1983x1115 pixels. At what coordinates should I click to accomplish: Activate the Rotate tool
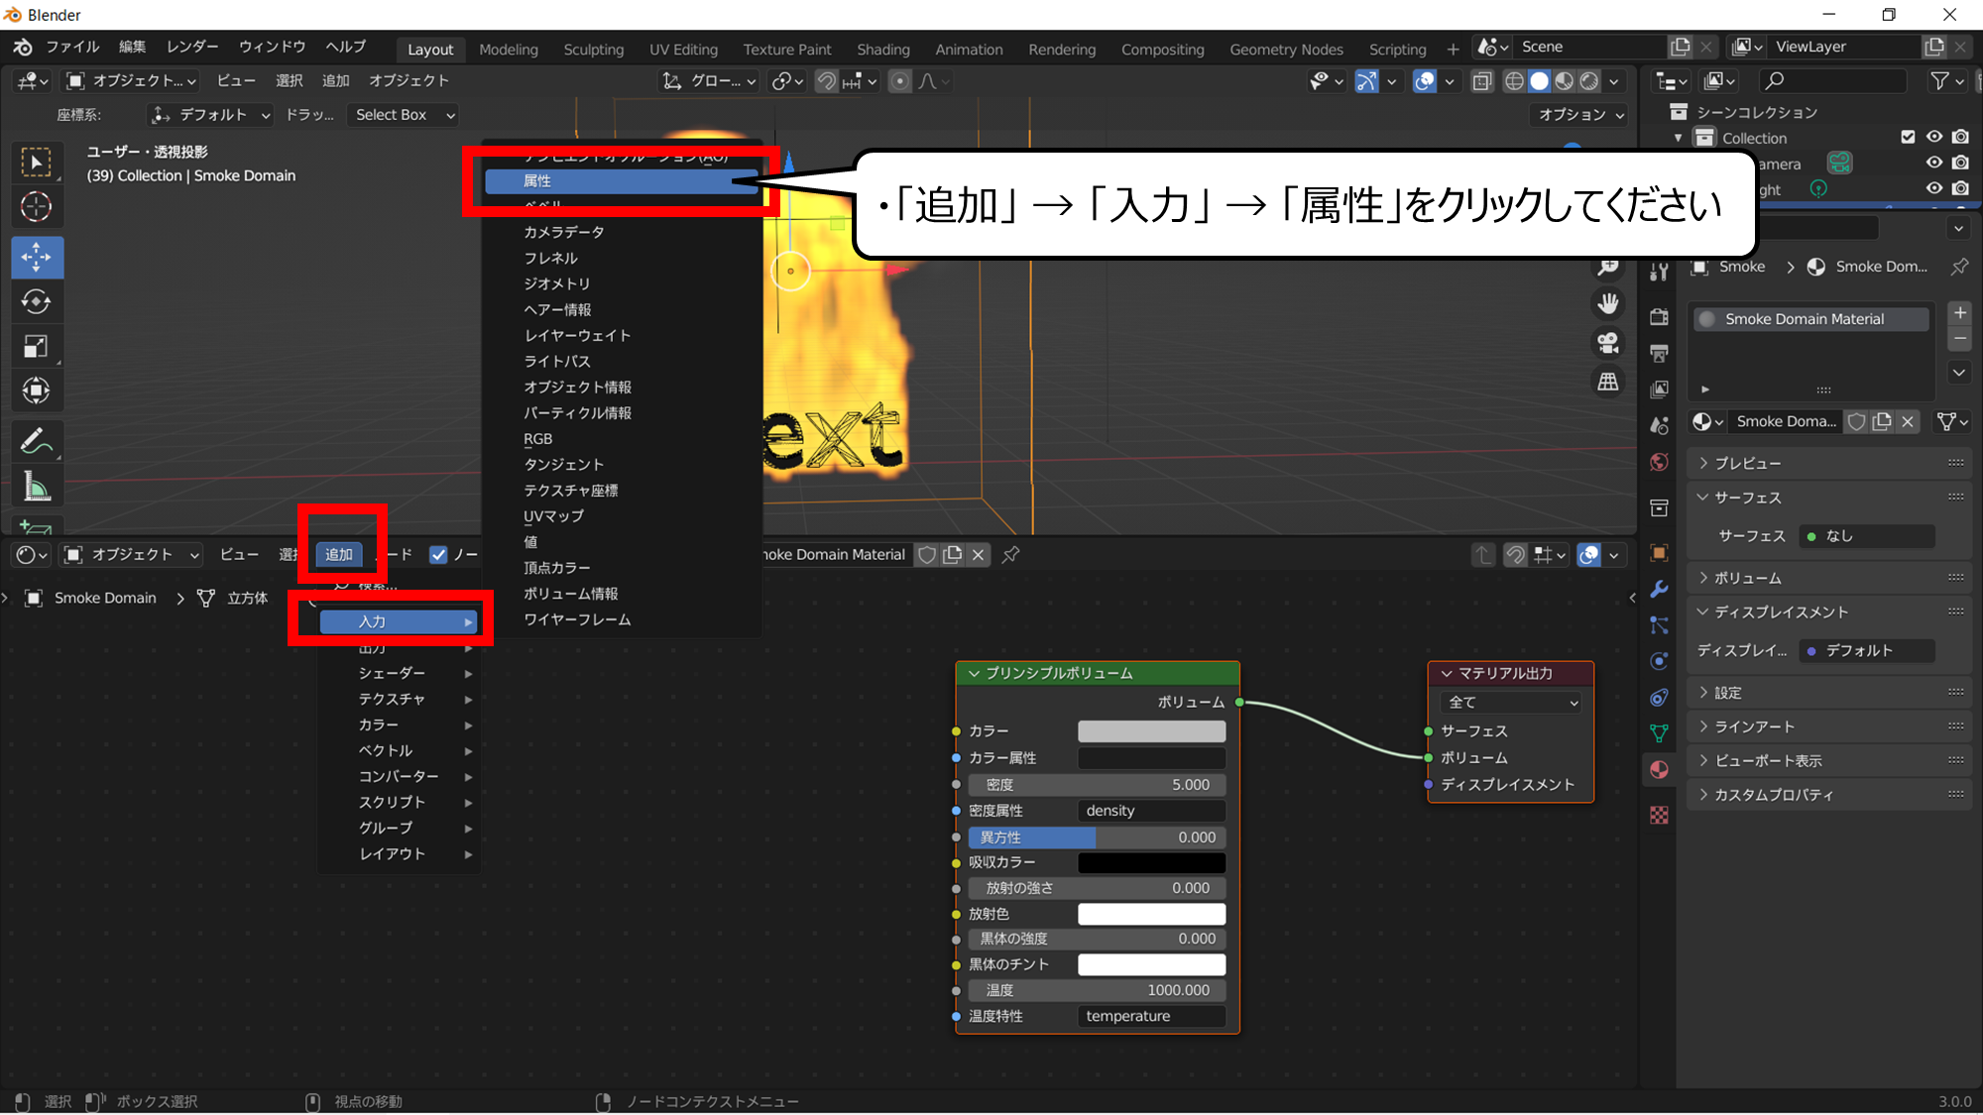click(x=37, y=301)
